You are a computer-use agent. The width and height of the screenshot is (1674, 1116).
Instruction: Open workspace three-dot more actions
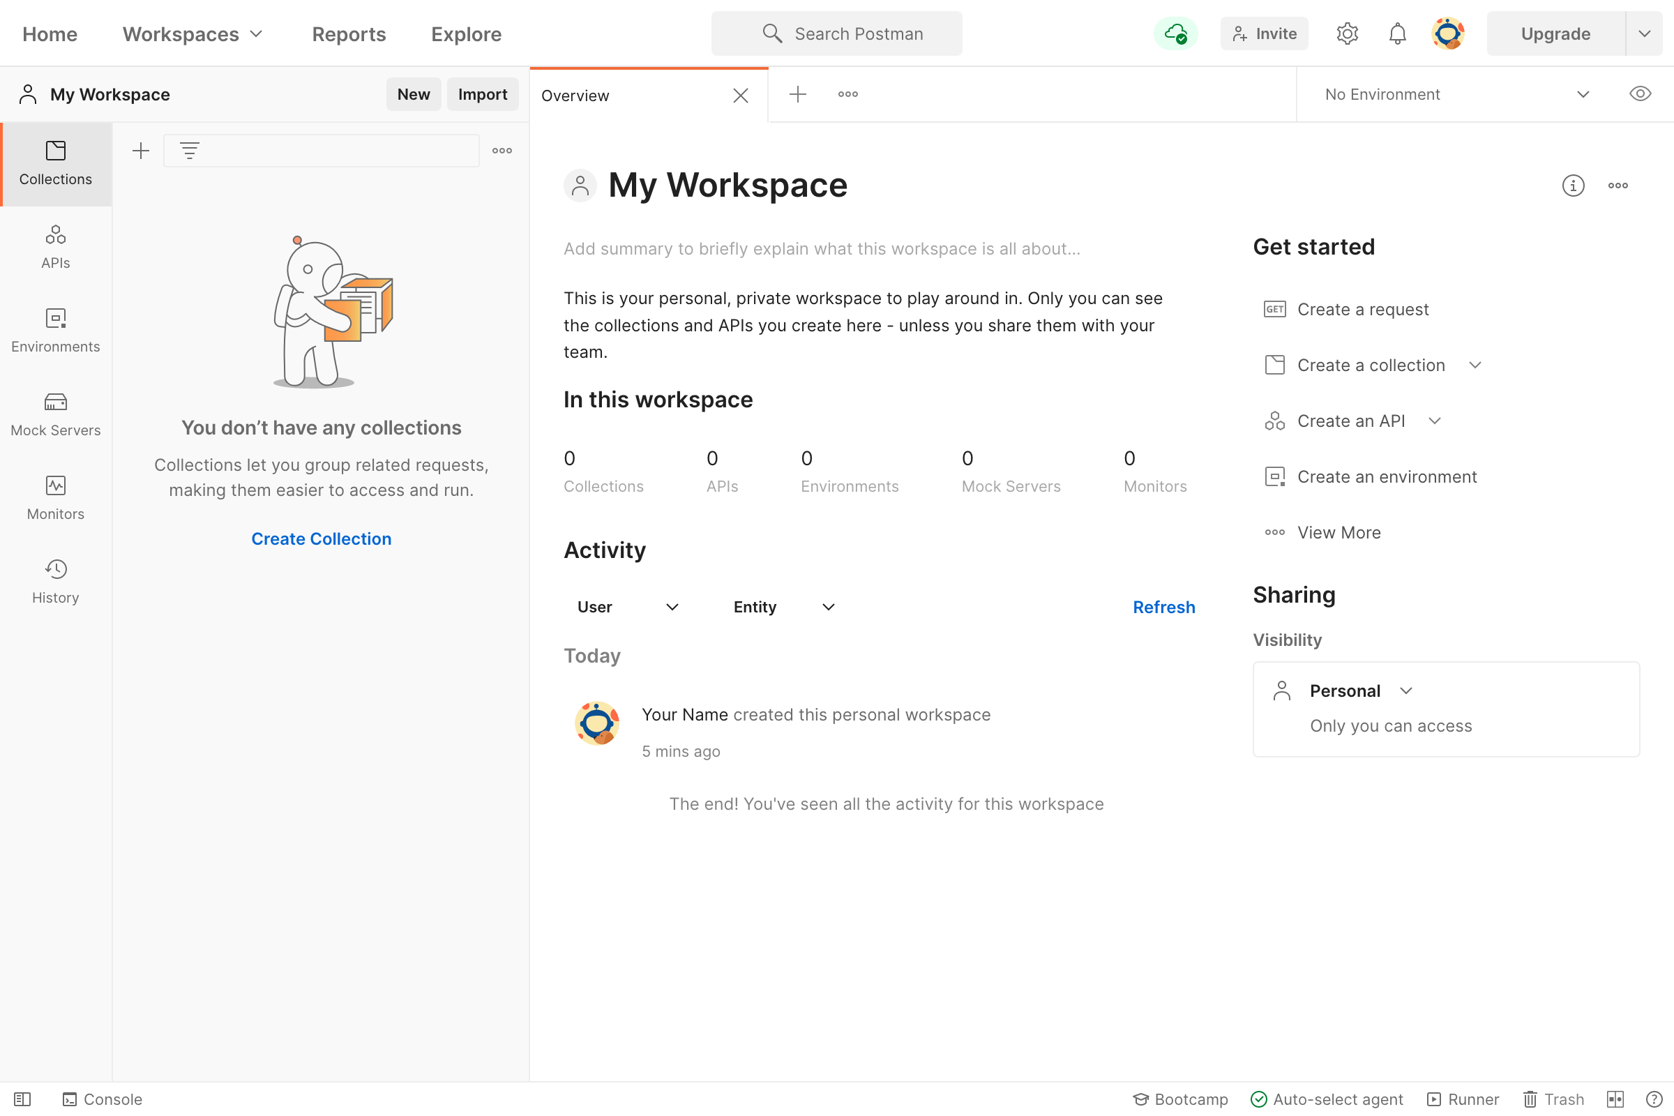tap(1618, 186)
